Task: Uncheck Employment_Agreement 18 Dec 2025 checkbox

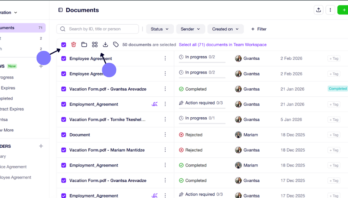Action: coord(64,165)
